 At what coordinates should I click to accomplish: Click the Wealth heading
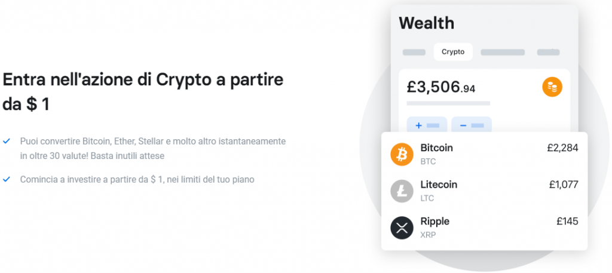[427, 23]
